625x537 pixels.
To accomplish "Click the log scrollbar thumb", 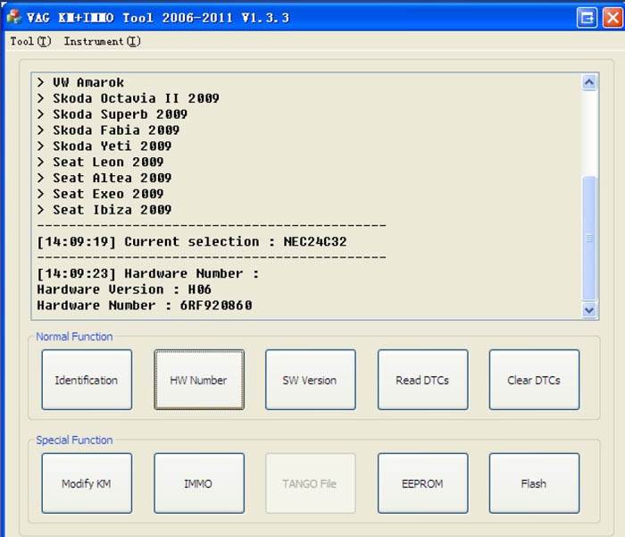I will (589, 238).
